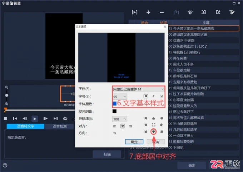
Task: Jump to end of clip
Action: [55, 119]
